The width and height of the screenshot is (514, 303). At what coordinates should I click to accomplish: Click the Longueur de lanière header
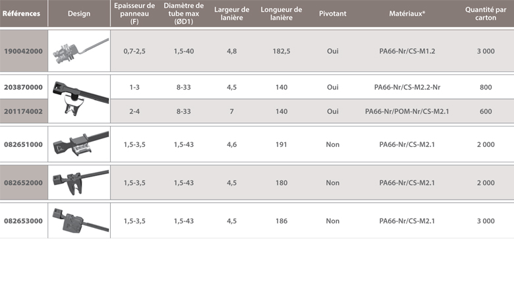pyautogui.click(x=281, y=14)
